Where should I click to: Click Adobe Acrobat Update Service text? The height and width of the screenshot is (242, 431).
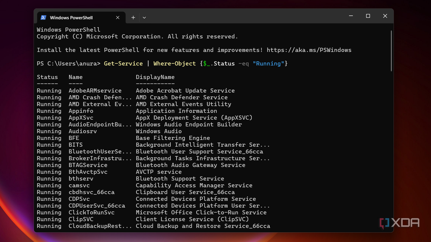tap(185, 91)
